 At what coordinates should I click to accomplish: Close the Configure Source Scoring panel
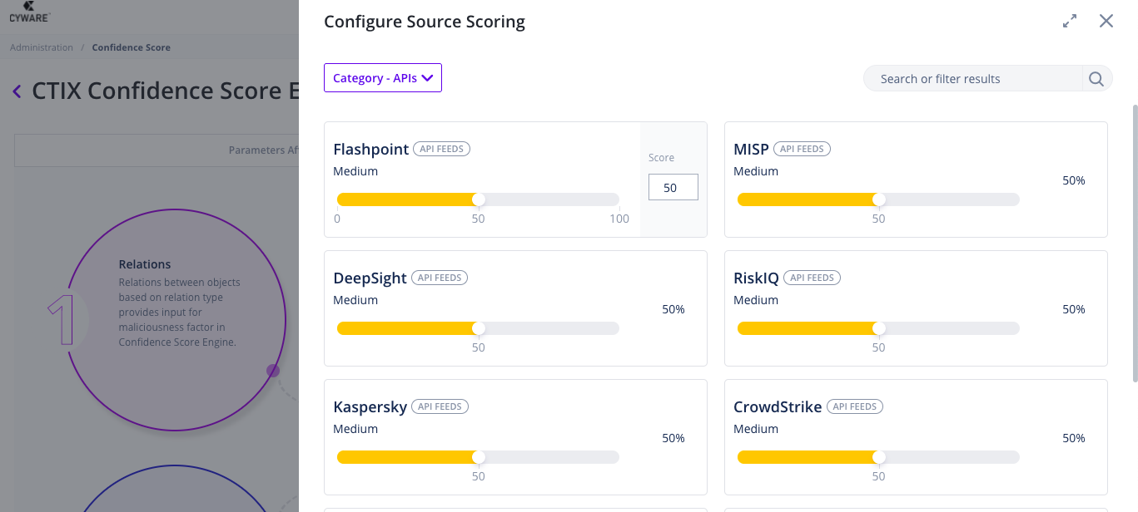(1106, 22)
